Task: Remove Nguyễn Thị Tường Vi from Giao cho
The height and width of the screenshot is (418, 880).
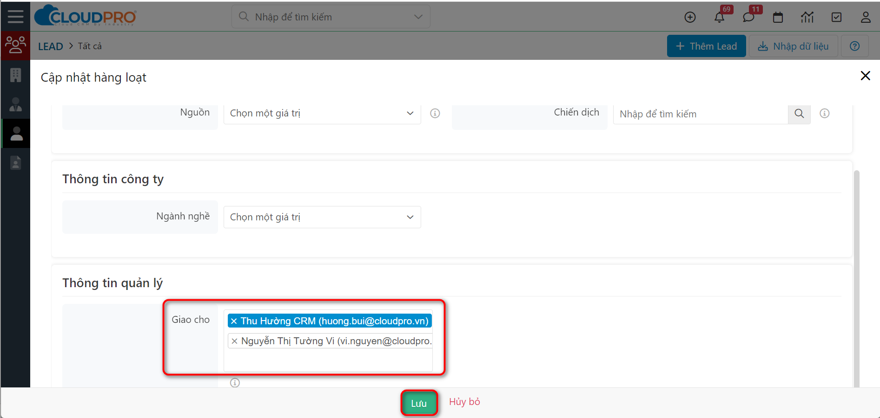Action: click(234, 341)
